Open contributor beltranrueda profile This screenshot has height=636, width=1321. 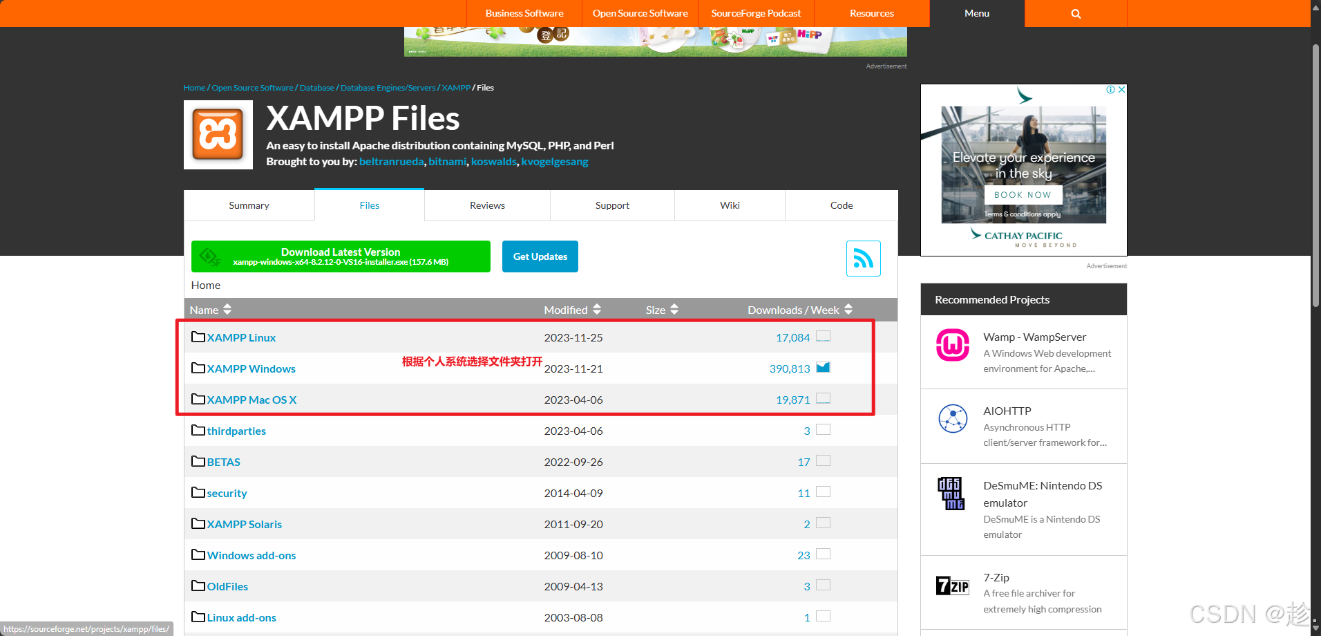pos(392,162)
